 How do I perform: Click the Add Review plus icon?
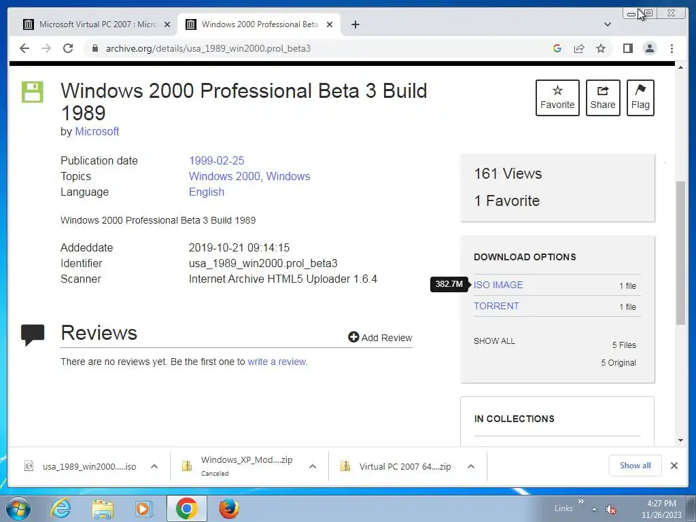[353, 337]
